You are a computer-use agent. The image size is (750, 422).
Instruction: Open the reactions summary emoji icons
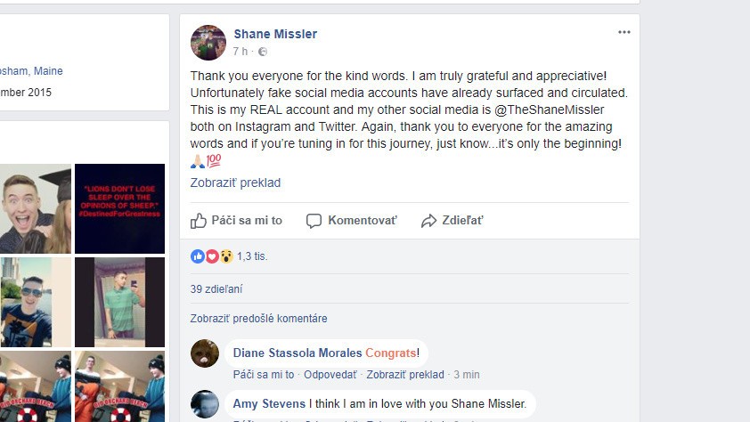pyautogui.click(x=212, y=256)
